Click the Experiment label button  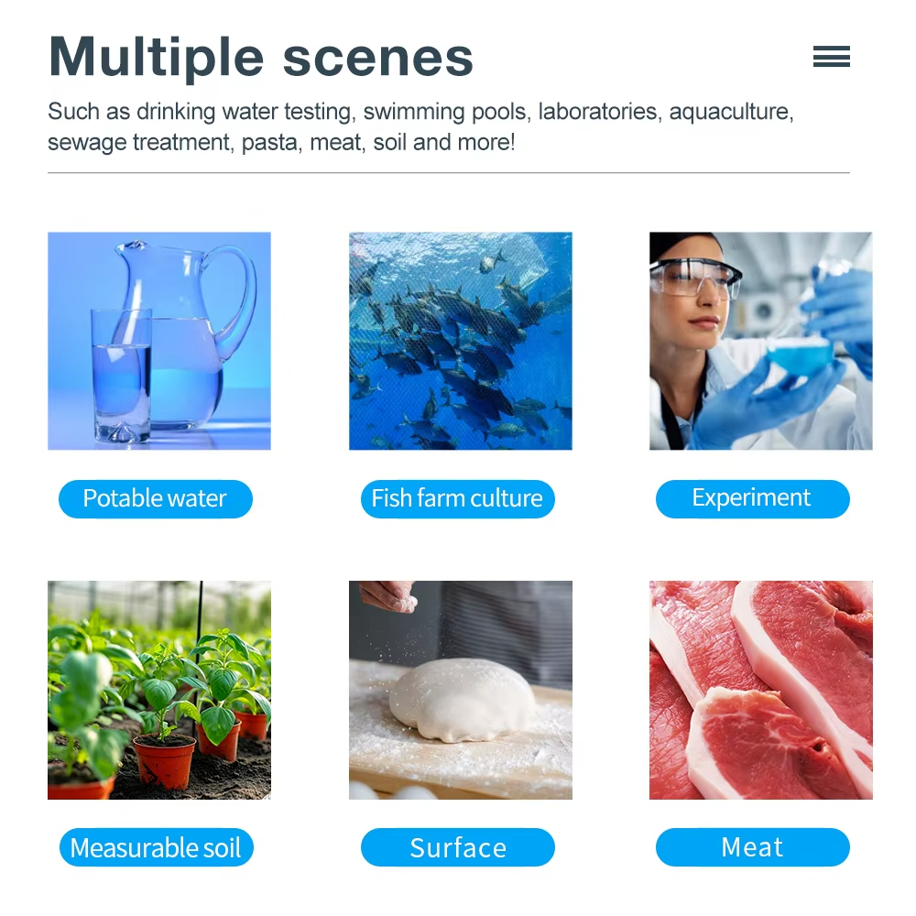(752, 499)
